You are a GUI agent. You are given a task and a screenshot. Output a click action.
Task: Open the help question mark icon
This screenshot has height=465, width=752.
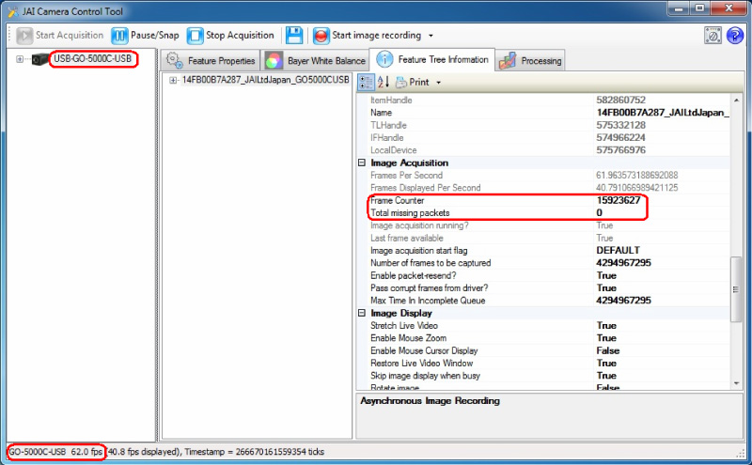pyautogui.click(x=735, y=36)
